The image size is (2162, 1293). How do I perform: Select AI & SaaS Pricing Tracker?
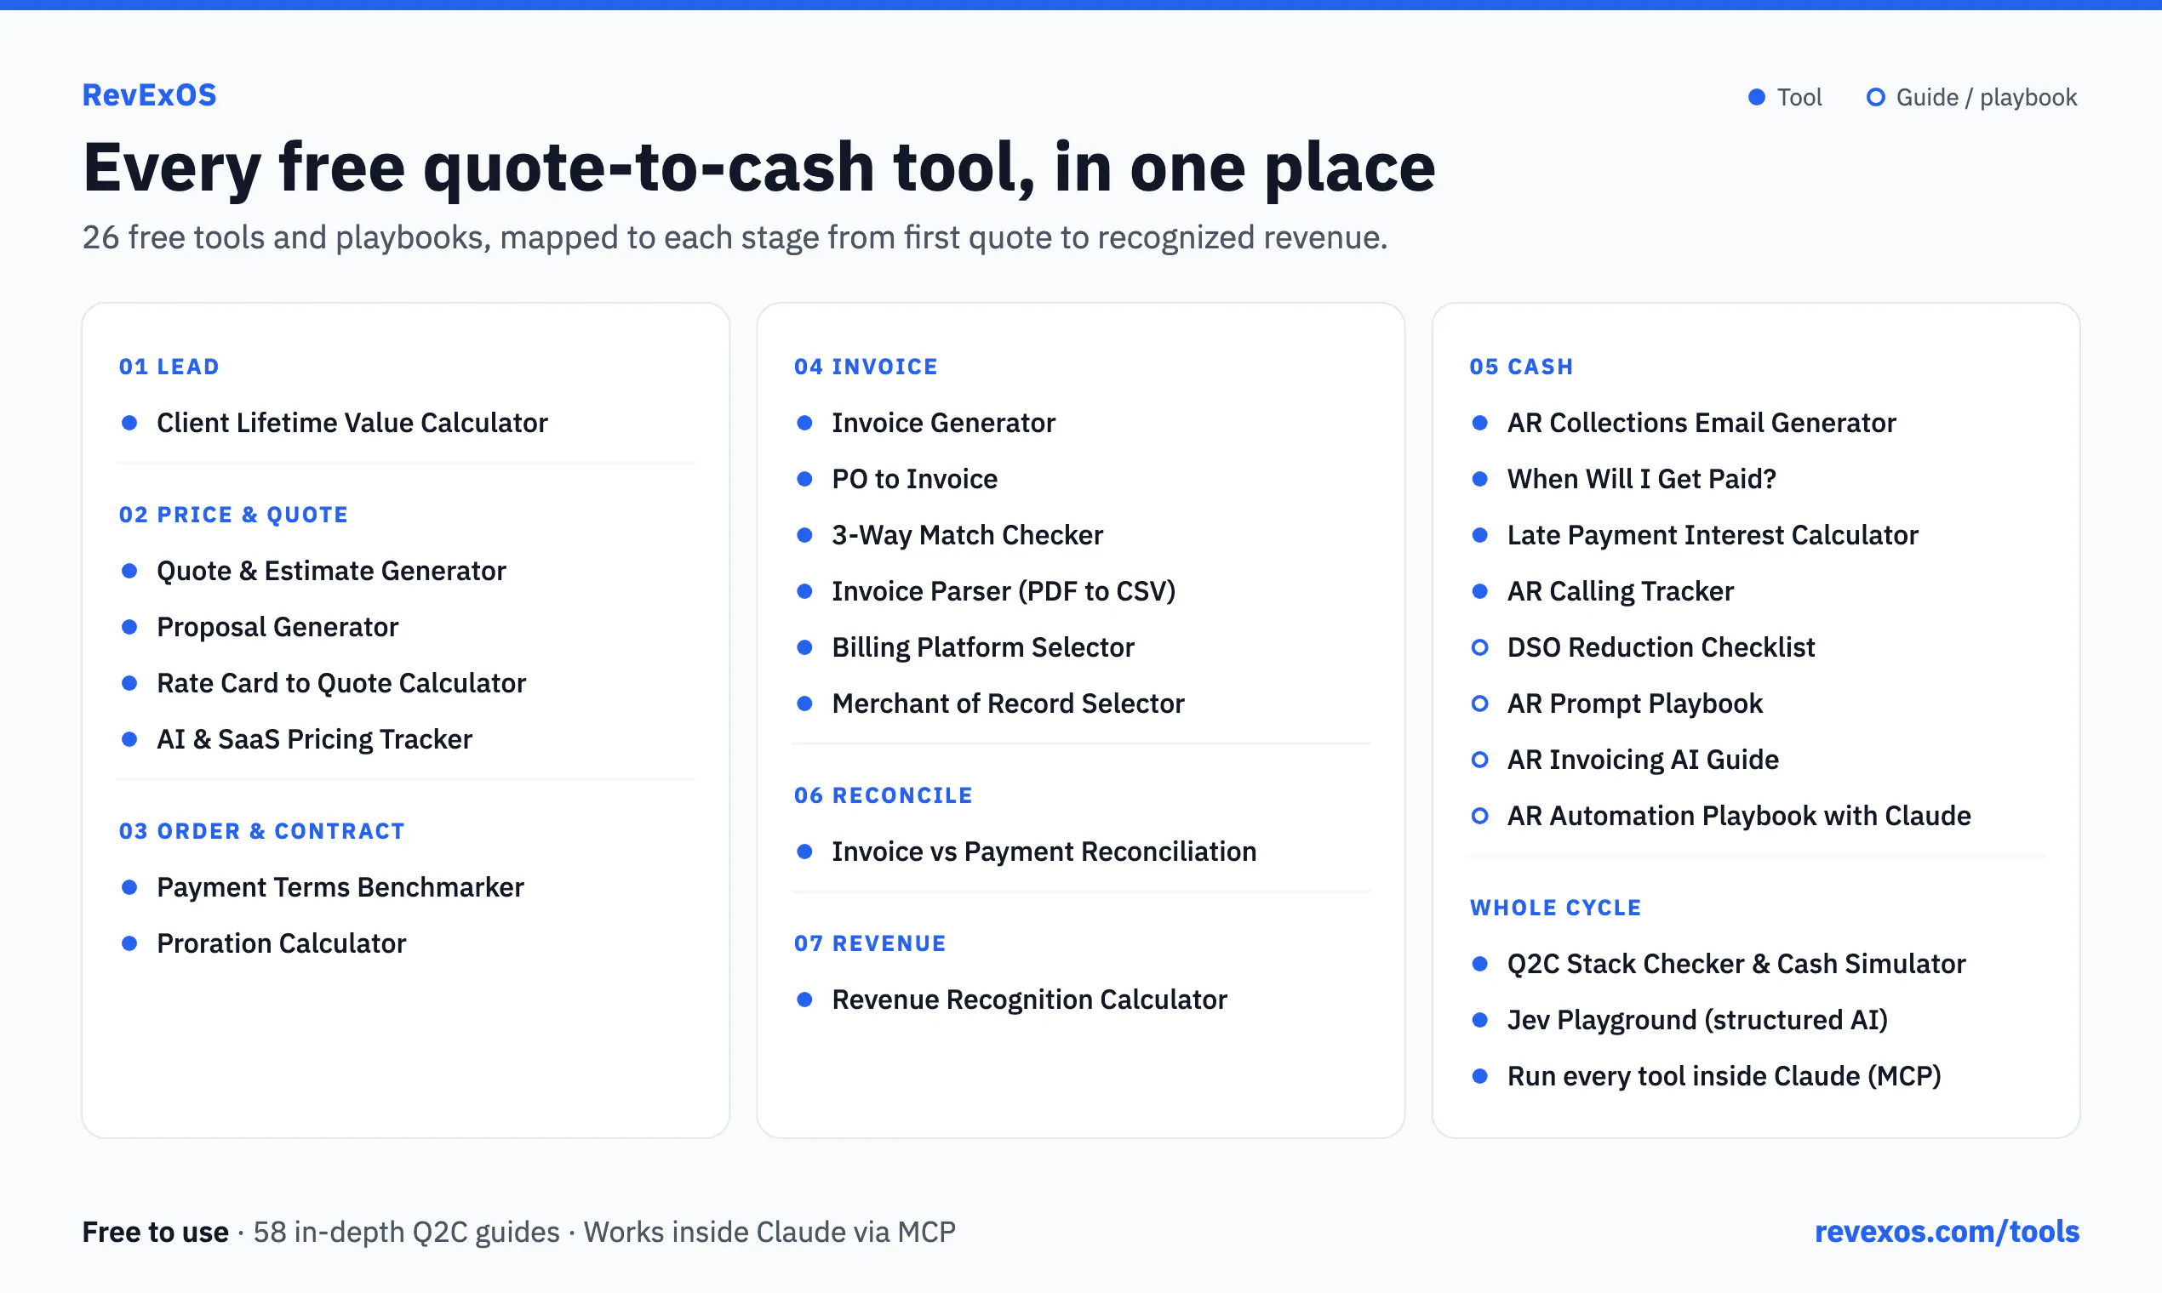(x=314, y=739)
